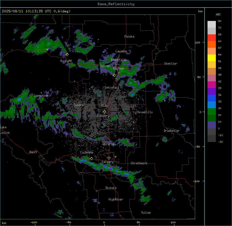Click the km unit label at bottom left
Screen dimensions: 232x226
[4, 223]
